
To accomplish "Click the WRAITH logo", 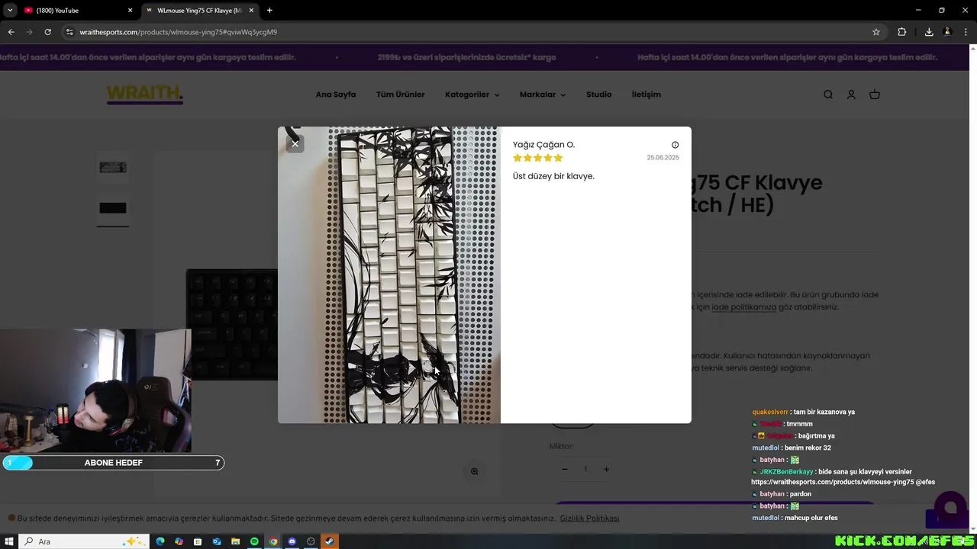I will tap(145, 94).
